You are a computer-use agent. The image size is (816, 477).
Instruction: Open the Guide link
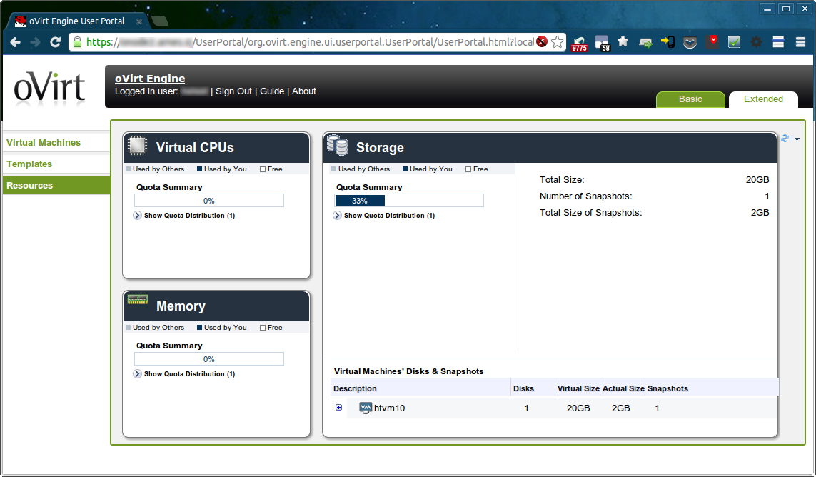click(271, 91)
